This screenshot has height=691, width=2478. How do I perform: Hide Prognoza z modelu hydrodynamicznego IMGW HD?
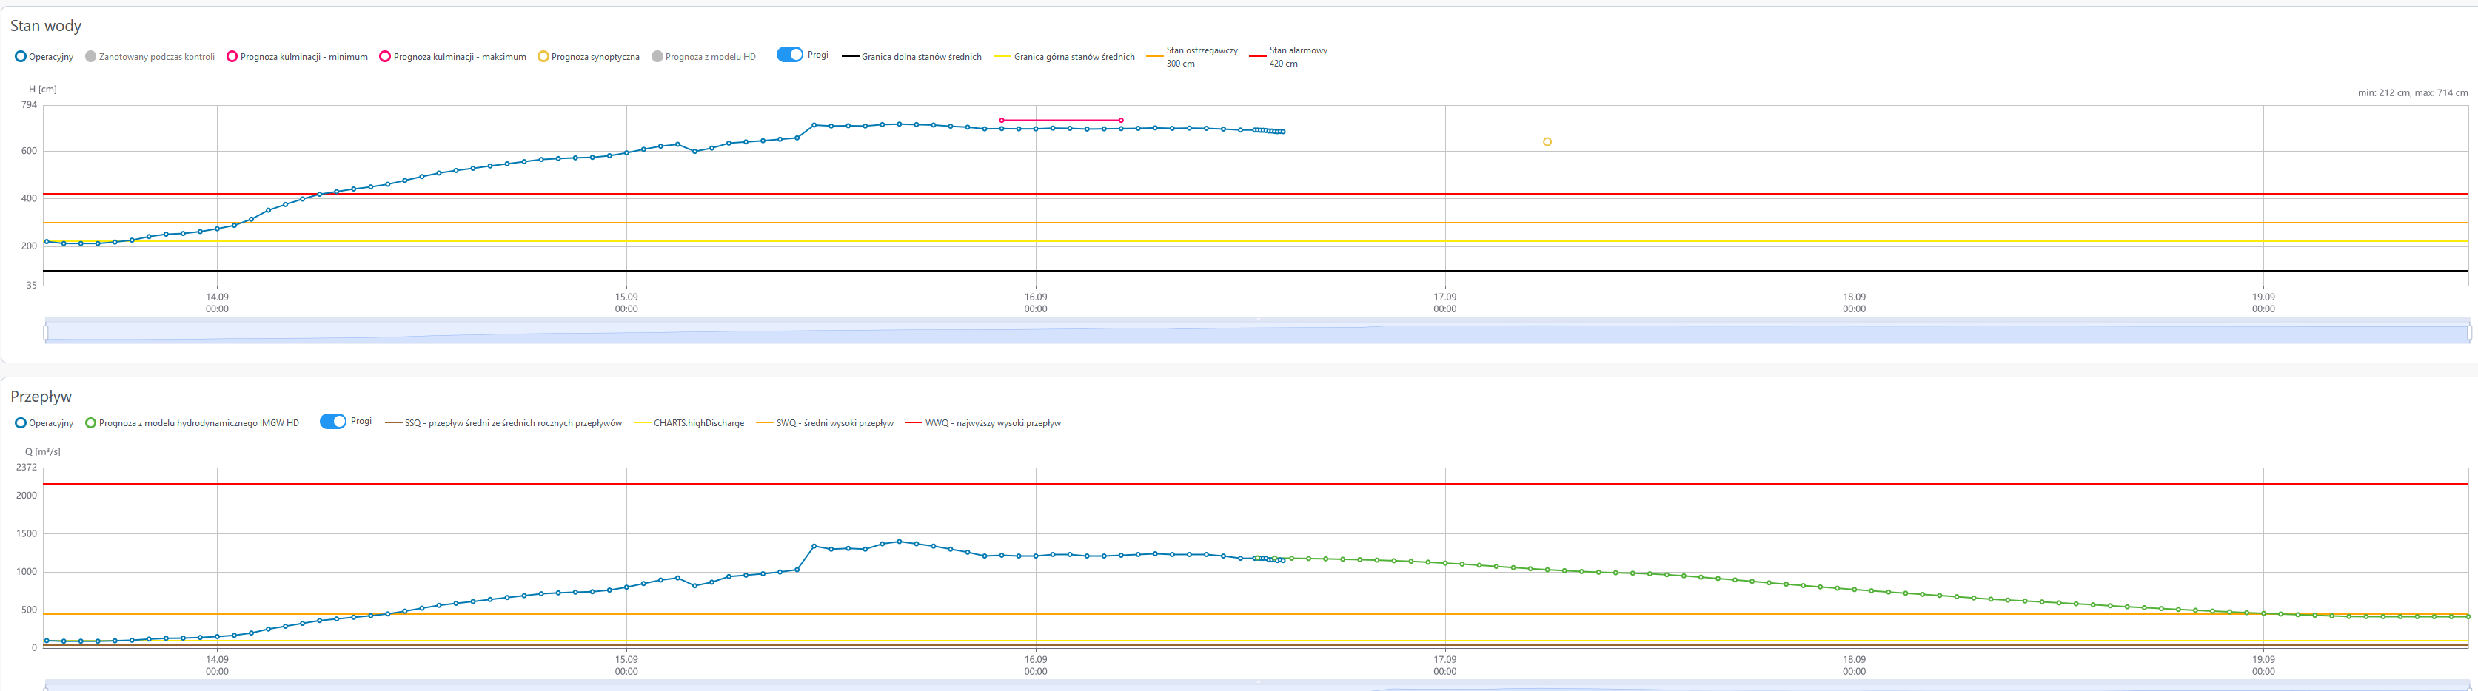coord(192,423)
